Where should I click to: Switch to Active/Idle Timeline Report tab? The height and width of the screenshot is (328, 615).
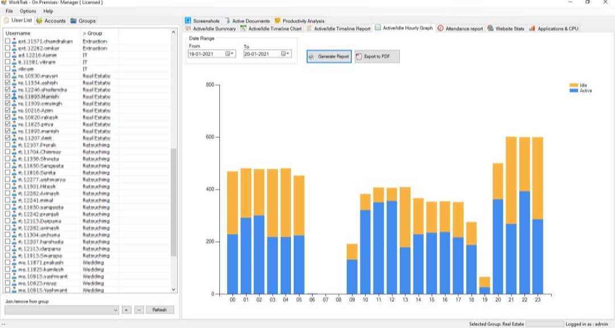338,28
